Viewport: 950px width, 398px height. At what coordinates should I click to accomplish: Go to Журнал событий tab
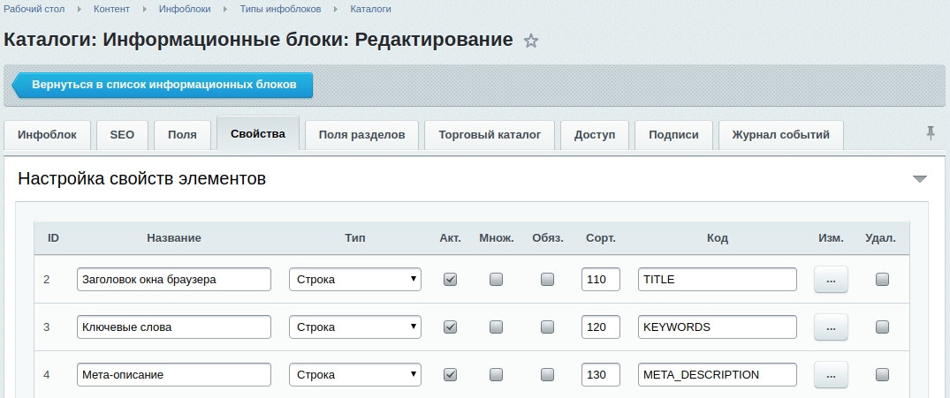click(780, 135)
